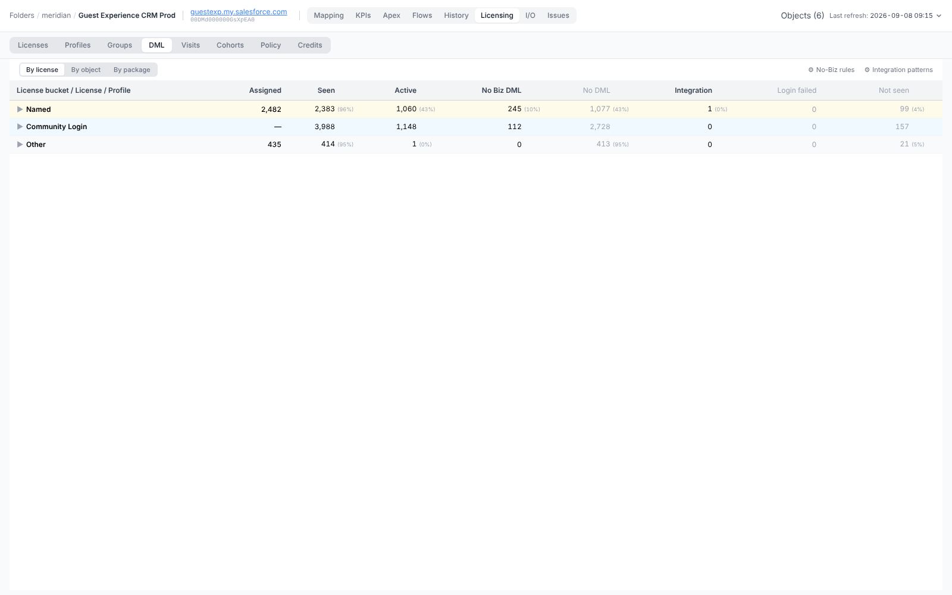
Task: Open the Cohorts sub-tab
Action: click(x=230, y=45)
